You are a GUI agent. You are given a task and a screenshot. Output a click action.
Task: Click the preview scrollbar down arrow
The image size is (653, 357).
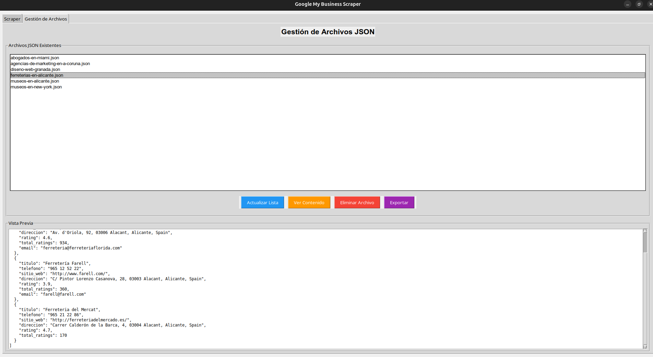pos(645,347)
